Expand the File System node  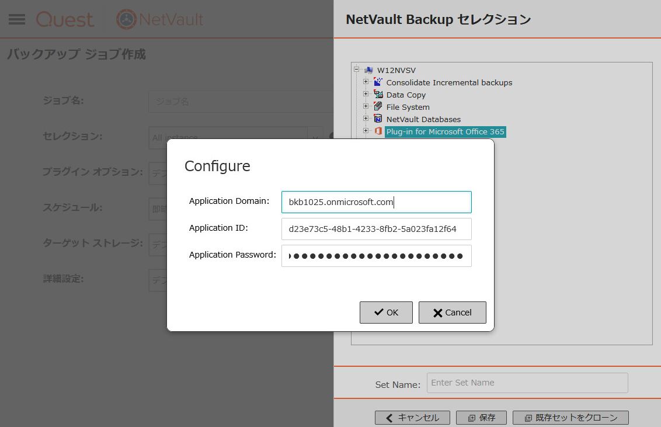pos(366,106)
